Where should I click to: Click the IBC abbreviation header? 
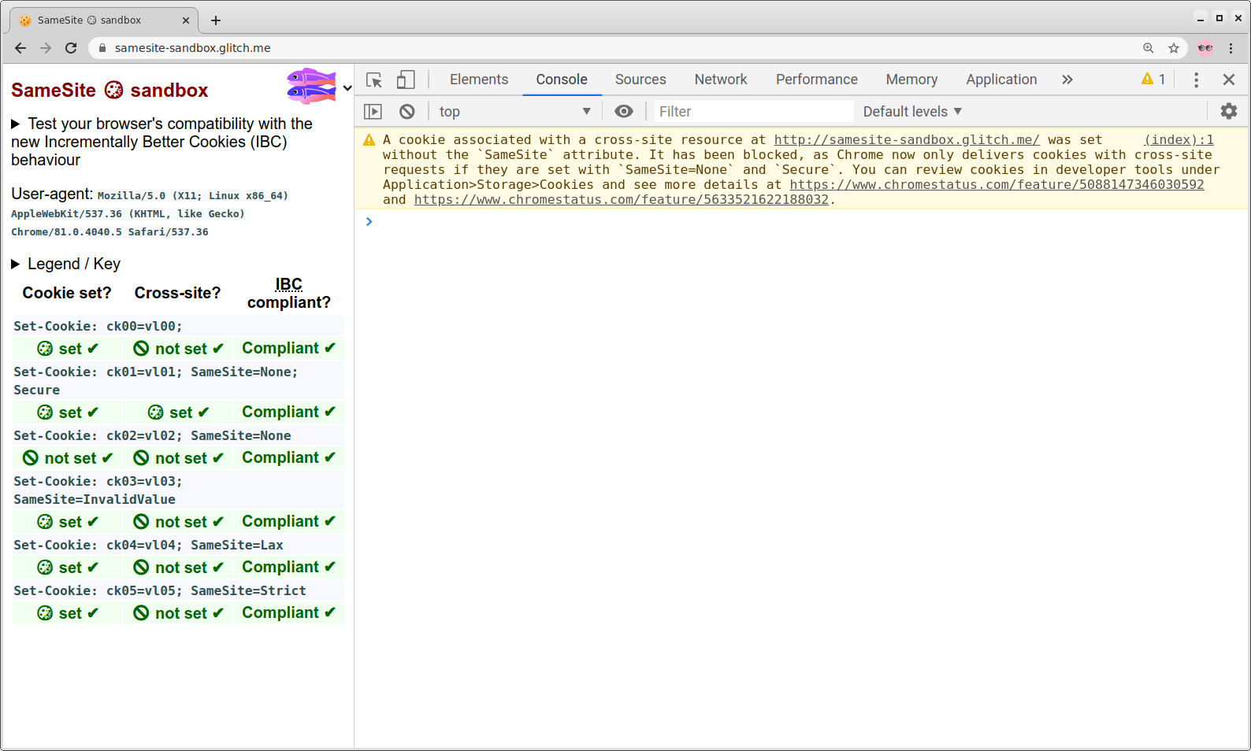(x=288, y=284)
